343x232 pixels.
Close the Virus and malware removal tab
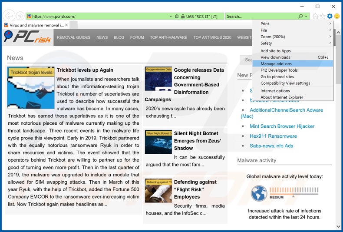66,25
